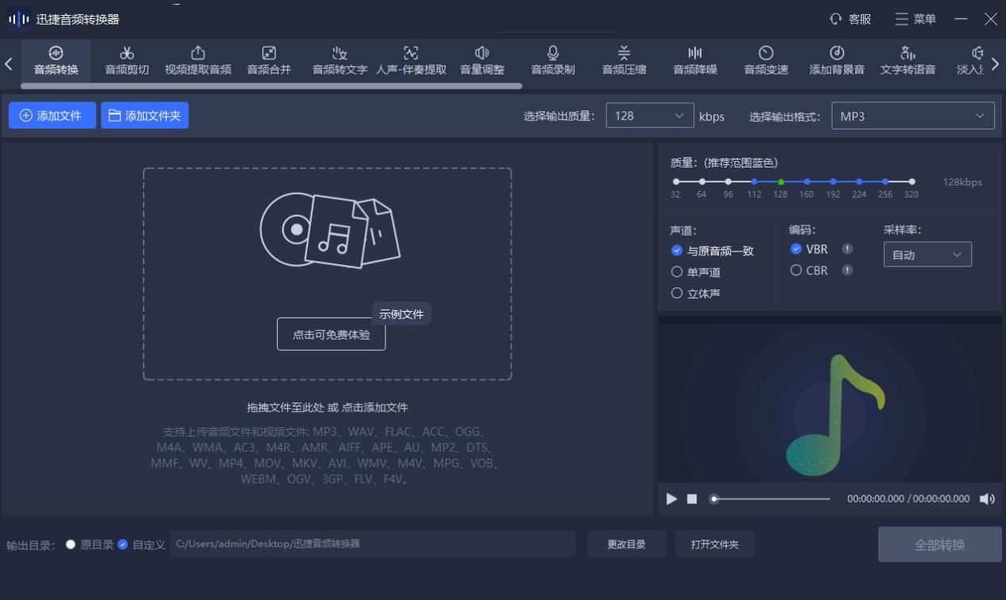Click 打开文件夹 button
The height and width of the screenshot is (600, 1006).
pyautogui.click(x=714, y=544)
